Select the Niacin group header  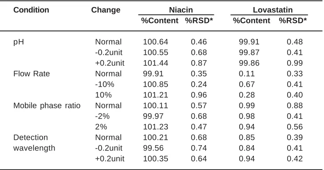pyautogui.click(x=181, y=10)
